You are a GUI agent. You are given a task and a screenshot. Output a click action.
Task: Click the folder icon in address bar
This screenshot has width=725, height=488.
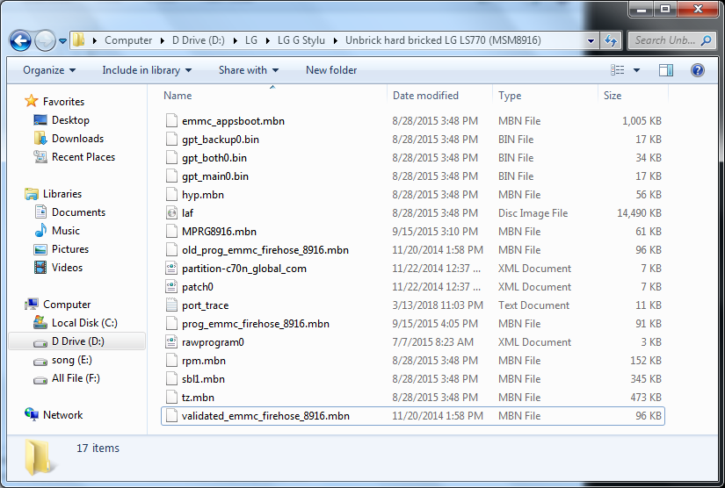[x=79, y=40]
